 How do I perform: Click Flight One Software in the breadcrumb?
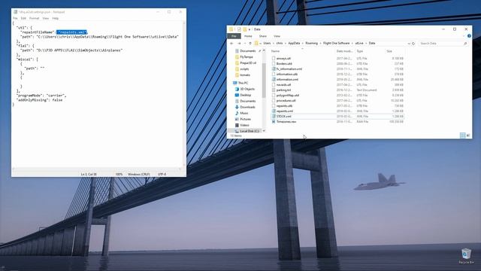(336, 44)
